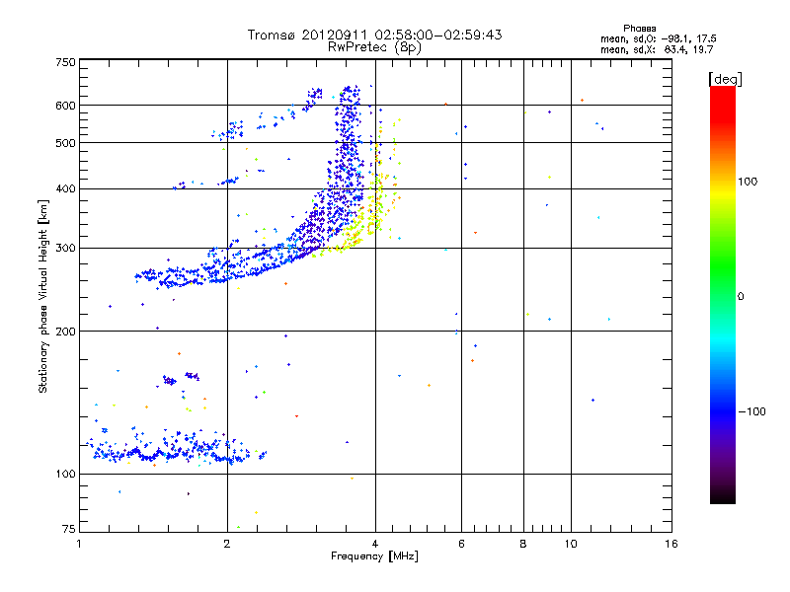Click the x-axis '10' tick label

pyautogui.click(x=571, y=544)
